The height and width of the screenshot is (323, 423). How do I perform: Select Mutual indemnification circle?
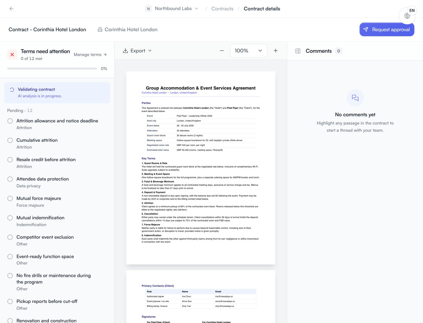10,218
